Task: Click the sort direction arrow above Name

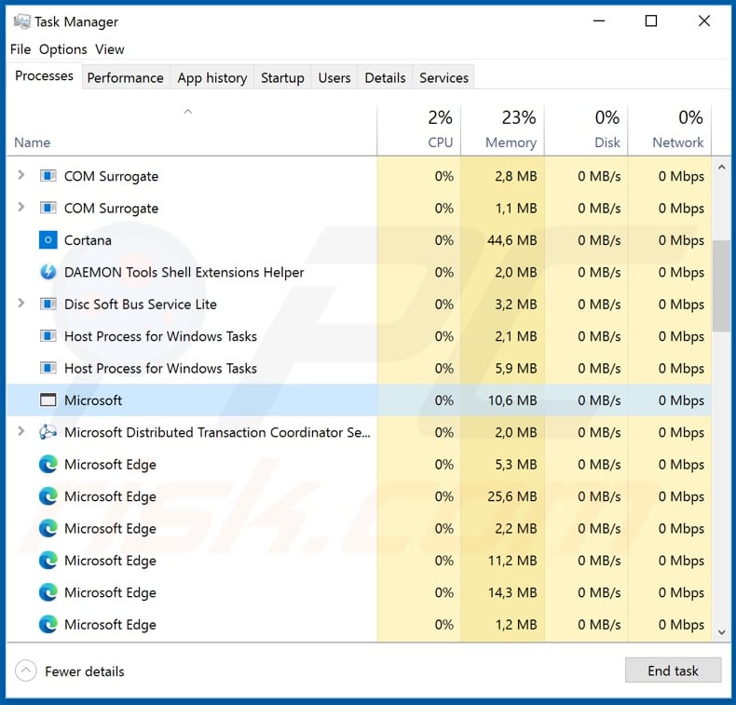Action: (188, 112)
